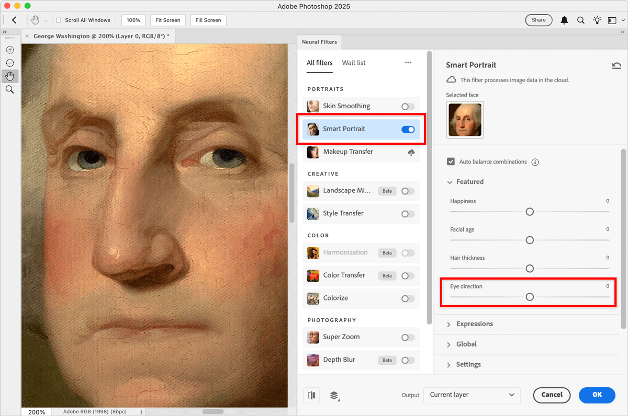Open the workspace layout switcher icon
628x416 pixels.
pyautogui.click(x=612, y=20)
